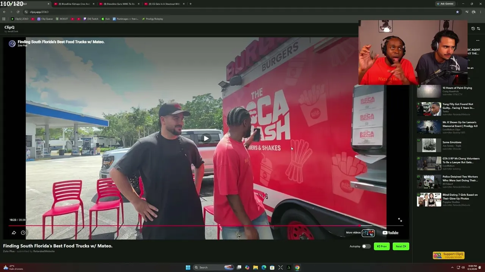Click the taskbar Search box

pyautogui.click(x=213, y=267)
